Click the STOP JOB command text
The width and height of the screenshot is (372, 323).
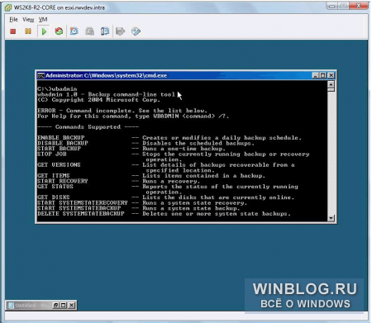click(x=52, y=154)
